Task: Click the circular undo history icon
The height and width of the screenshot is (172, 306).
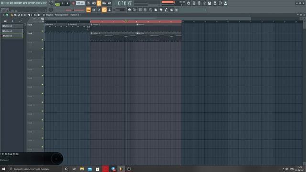Action: pyautogui.click(x=188, y=3)
